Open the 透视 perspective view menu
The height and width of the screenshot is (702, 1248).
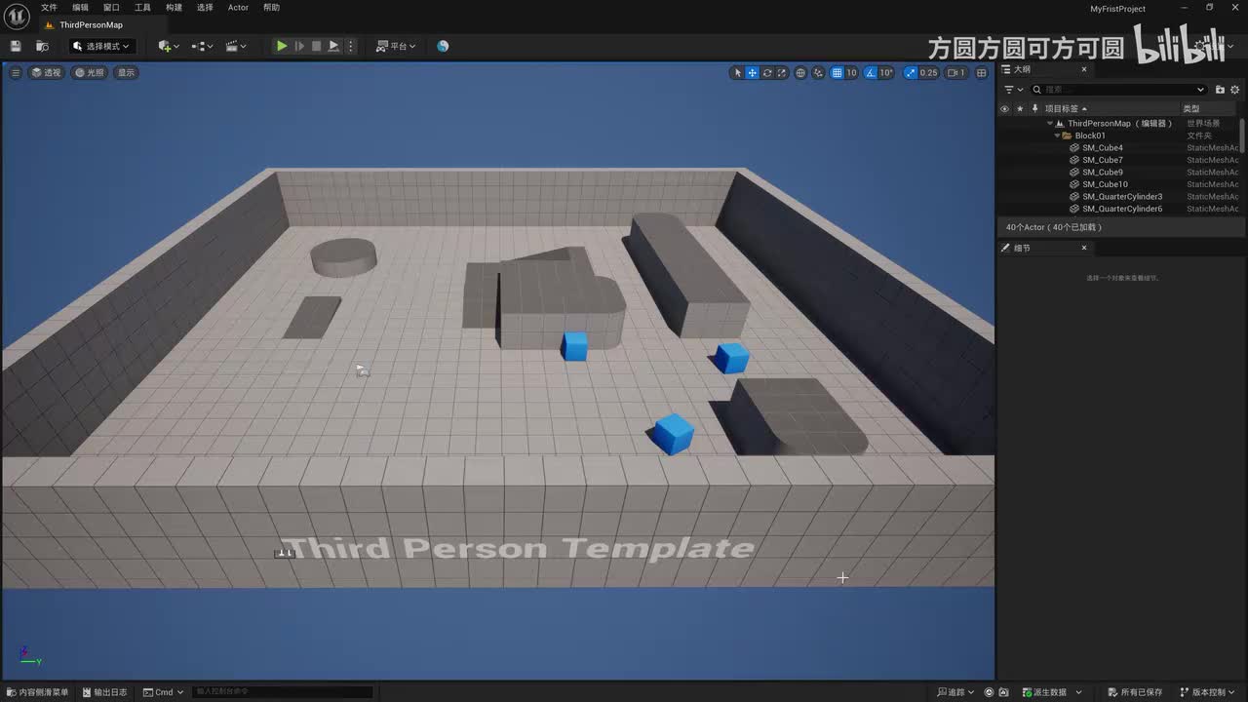[x=46, y=72]
